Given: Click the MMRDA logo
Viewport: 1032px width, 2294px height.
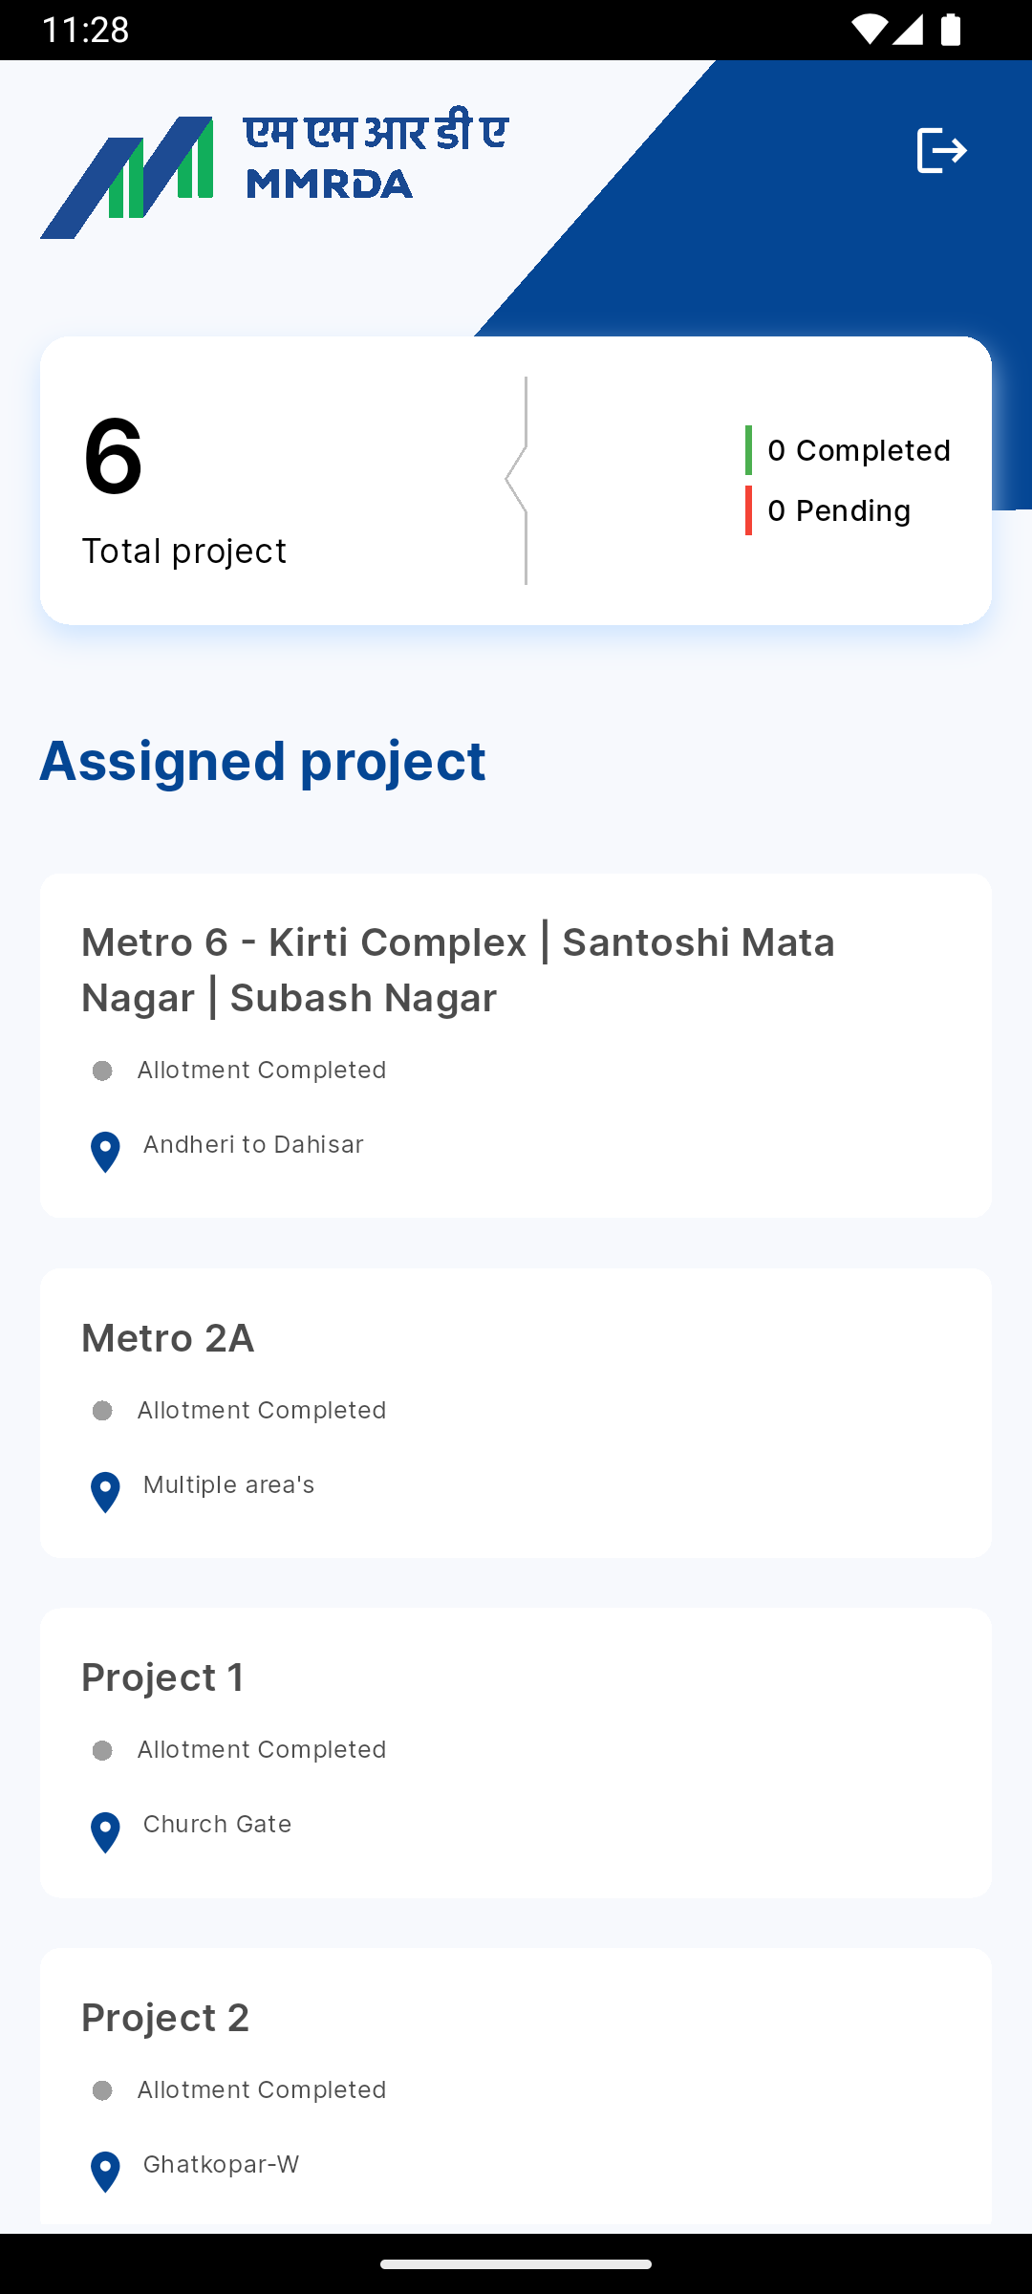Looking at the screenshot, I should pos(273,176).
